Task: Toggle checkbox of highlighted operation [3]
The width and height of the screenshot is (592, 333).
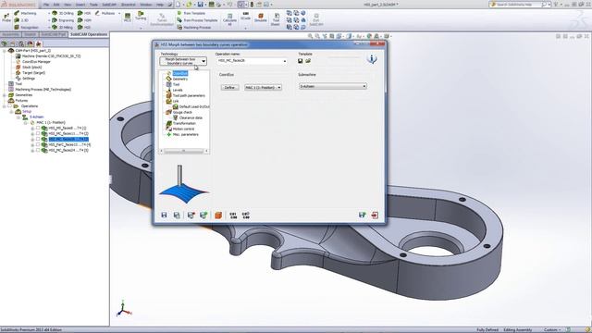Action: click(x=38, y=139)
